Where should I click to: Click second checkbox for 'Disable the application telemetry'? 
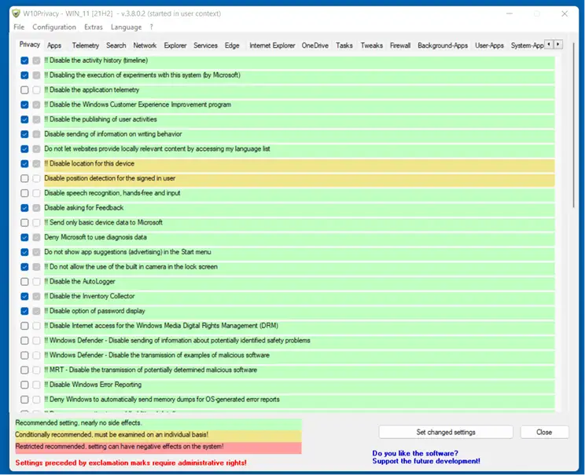click(x=36, y=90)
